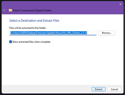Start extraction with the Extract button

click(98, 89)
